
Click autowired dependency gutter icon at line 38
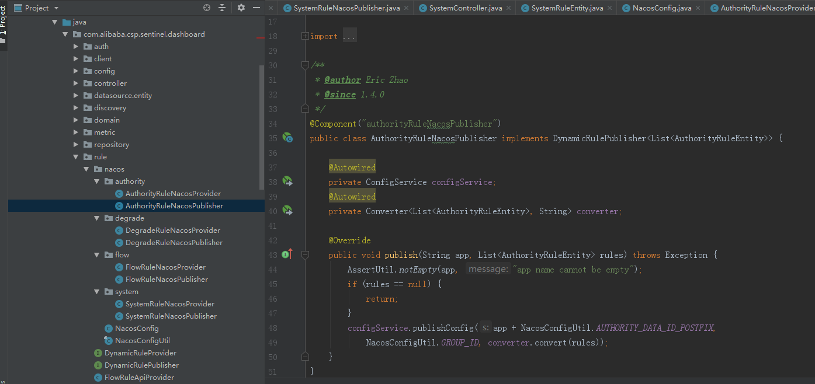287,181
